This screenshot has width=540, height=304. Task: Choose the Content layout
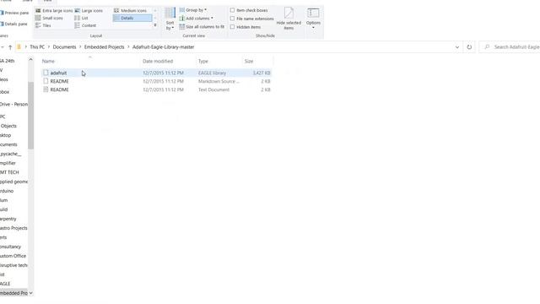[85, 25]
